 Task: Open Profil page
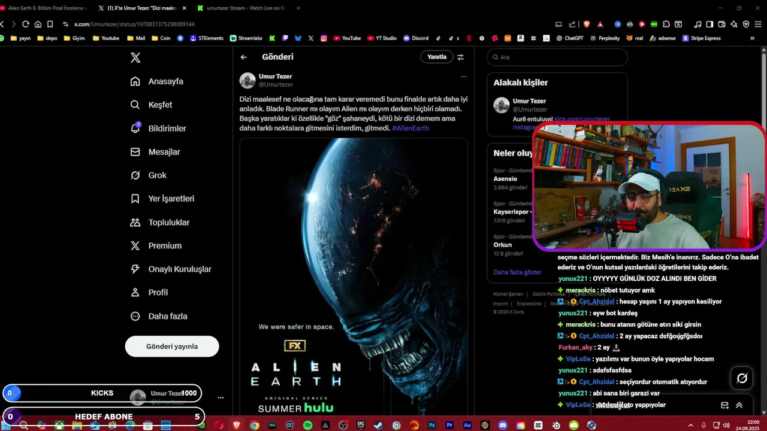[x=149, y=293]
